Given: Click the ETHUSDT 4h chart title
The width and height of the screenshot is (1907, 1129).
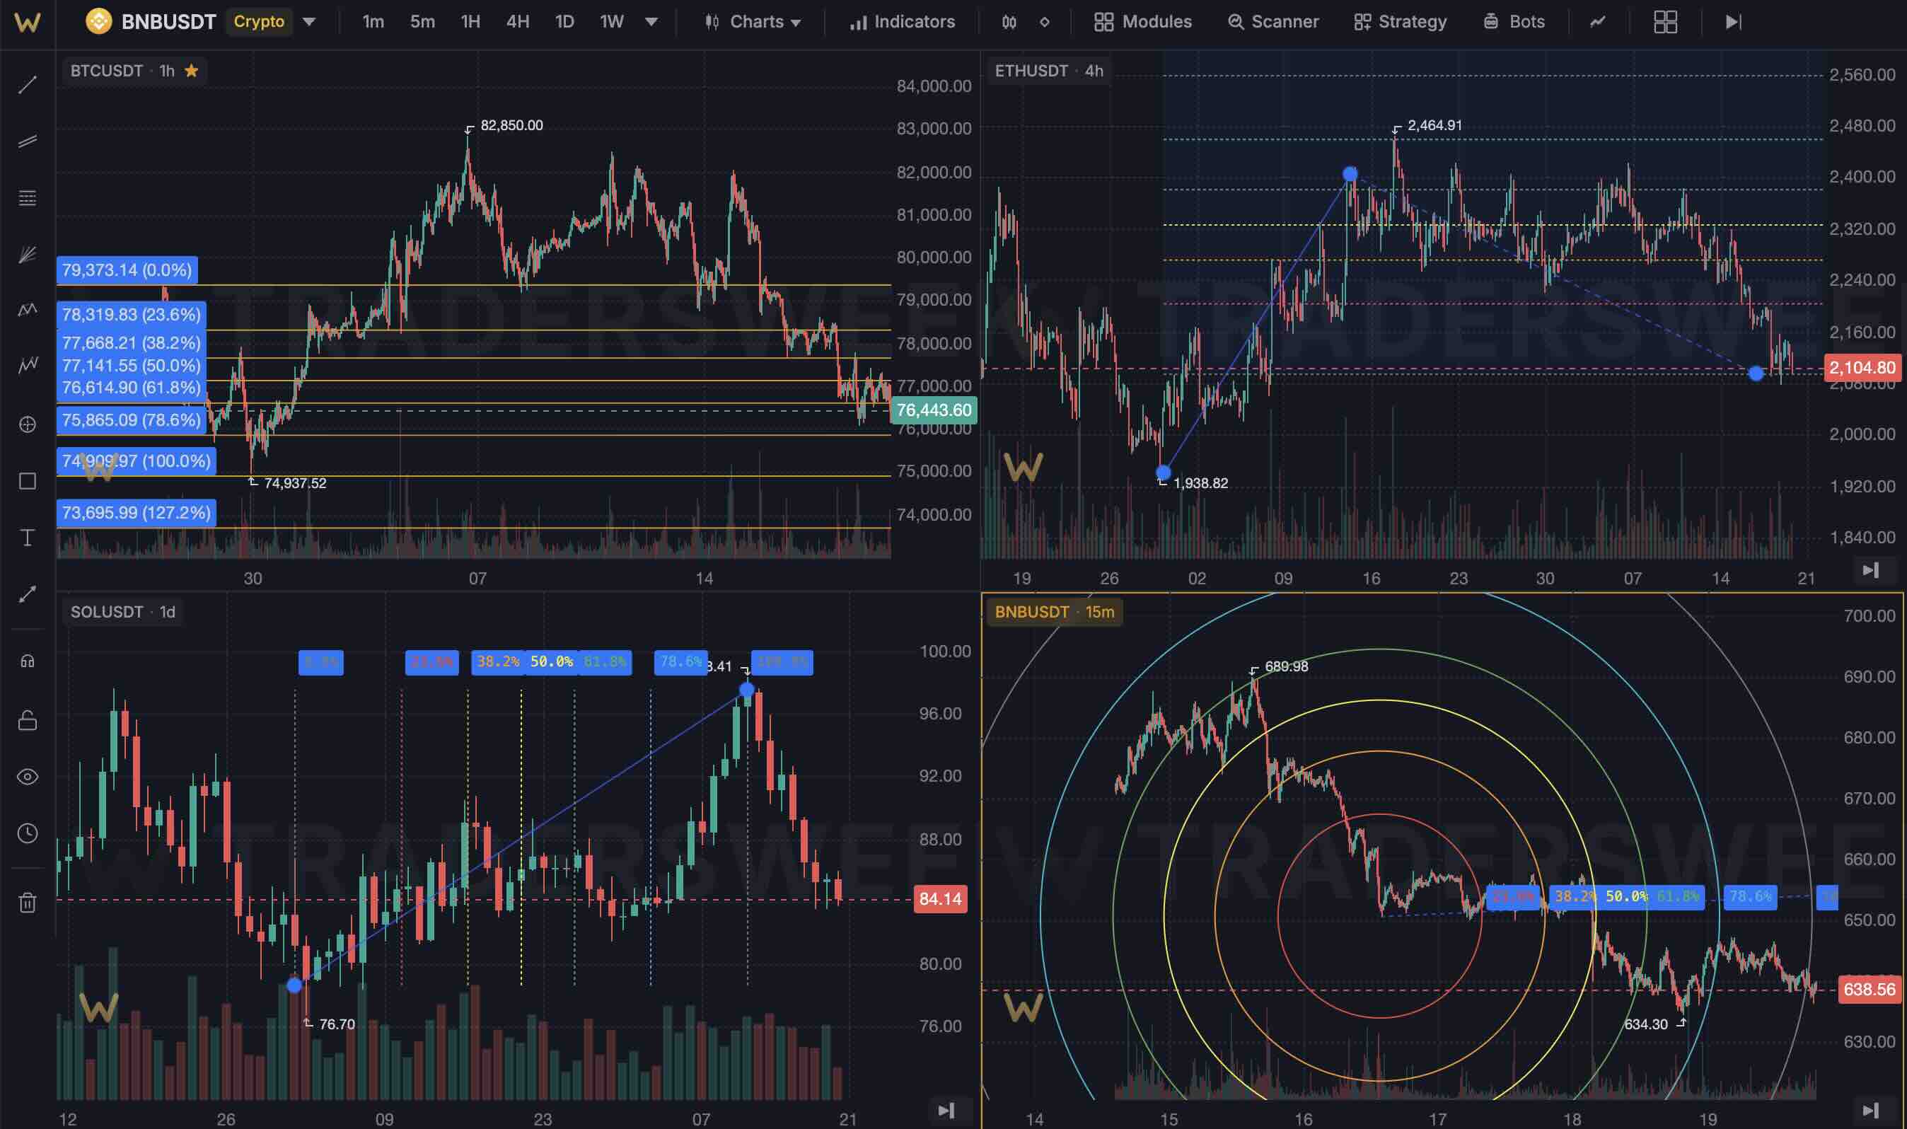Looking at the screenshot, I should (1049, 71).
